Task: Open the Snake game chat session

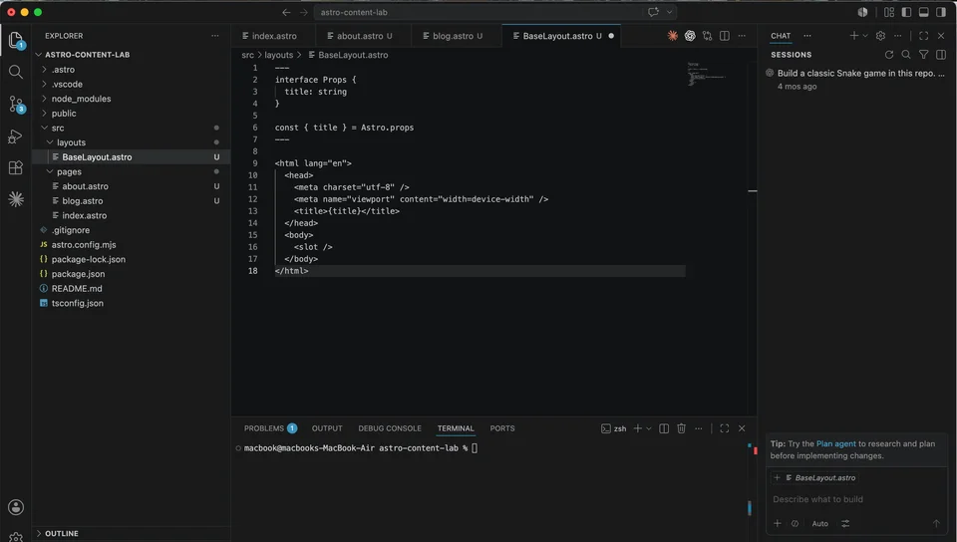Action: click(x=857, y=80)
